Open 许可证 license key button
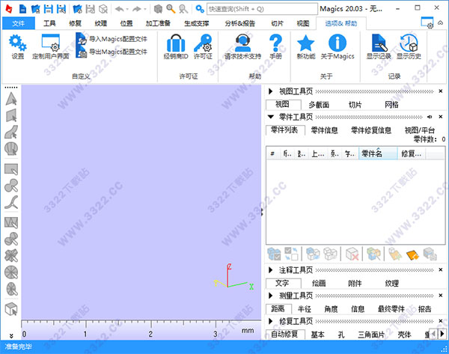The image size is (449, 354). coord(203,47)
